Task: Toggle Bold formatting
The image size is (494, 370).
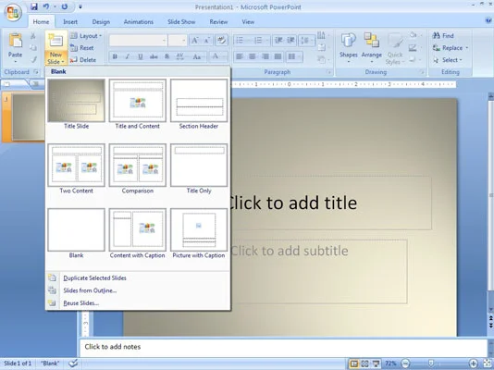Action: 115,56
